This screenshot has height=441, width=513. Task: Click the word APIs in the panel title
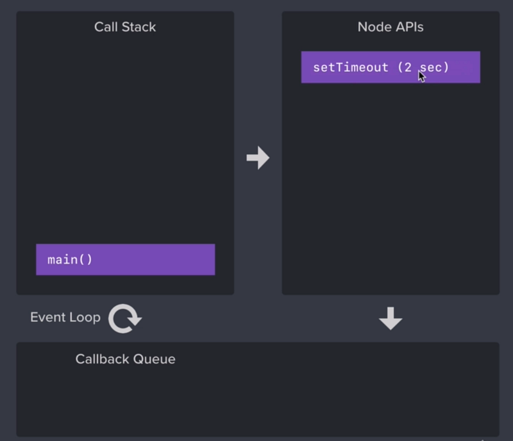point(409,27)
